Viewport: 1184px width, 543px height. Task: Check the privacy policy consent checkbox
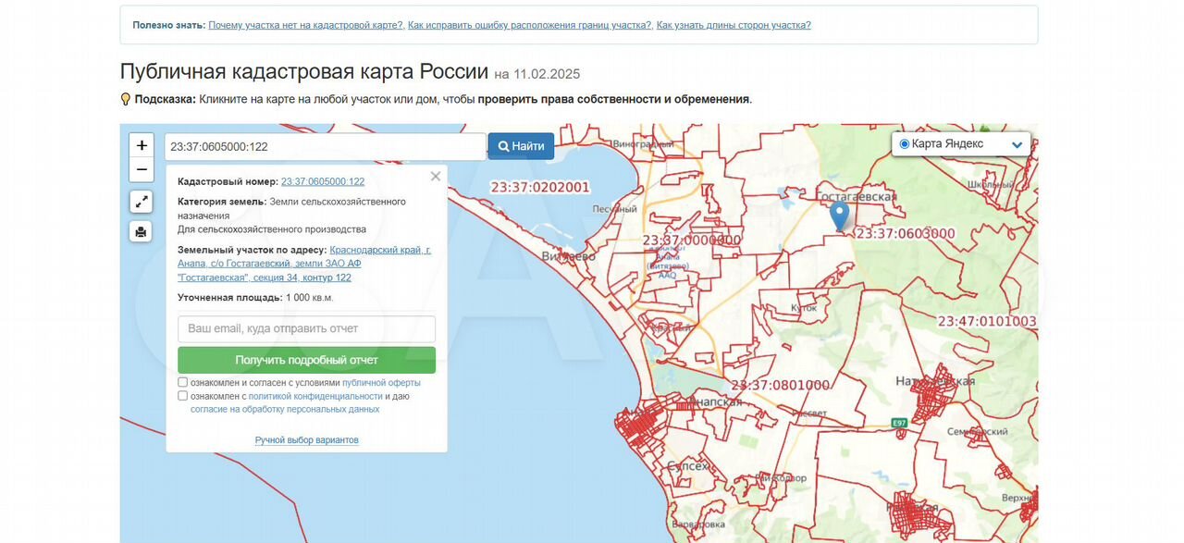pos(183,396)
